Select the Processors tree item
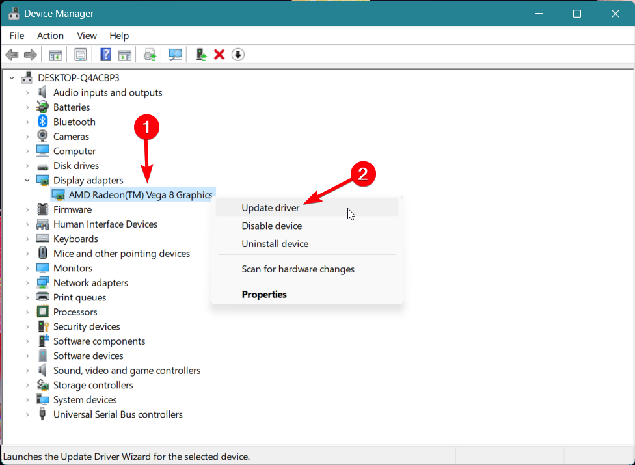 (x=75, y=312)
